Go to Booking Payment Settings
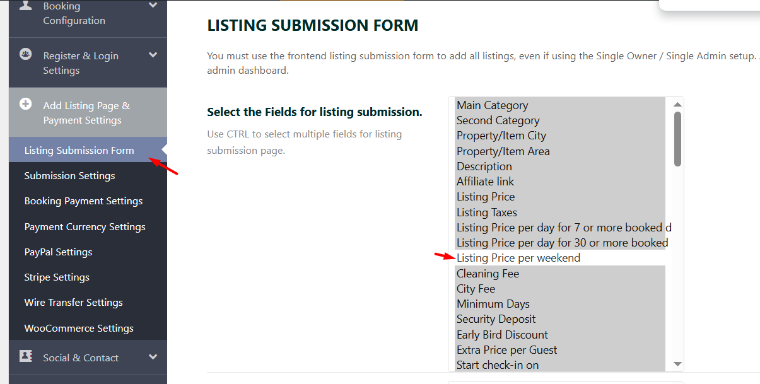The height and width of the screenshot is (384, 760). tap(83, 201)
